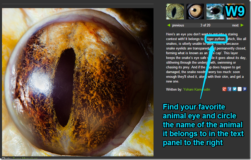
Task: Open author Yohani Kamarudin's page
Action: coord(197,89)
